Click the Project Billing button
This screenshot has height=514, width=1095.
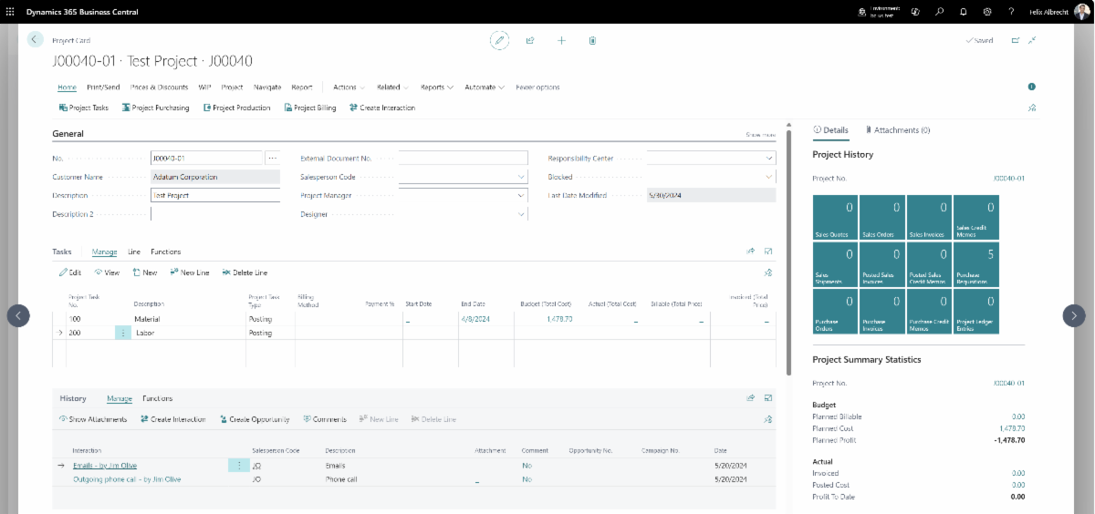tap(310, 108)
